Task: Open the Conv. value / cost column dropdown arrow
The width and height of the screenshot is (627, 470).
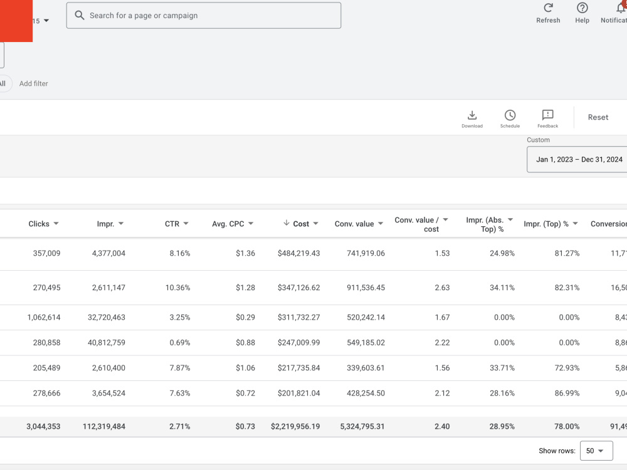Action: pos(445,219)
